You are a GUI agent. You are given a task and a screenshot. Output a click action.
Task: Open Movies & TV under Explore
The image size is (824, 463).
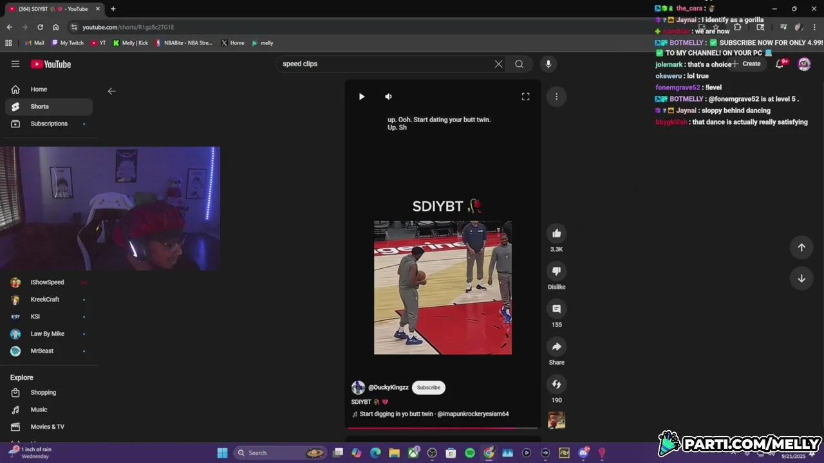(49, 427)
